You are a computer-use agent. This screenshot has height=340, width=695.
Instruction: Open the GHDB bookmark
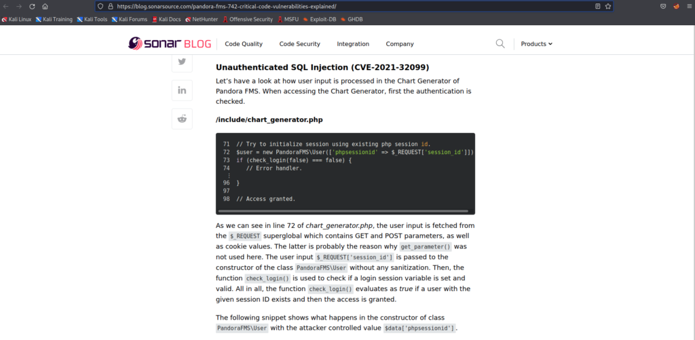pyautogui.click(x=352, y=19)
